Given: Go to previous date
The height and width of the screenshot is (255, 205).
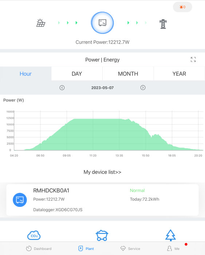Looking at the screenshot, I should click(62, 88).
